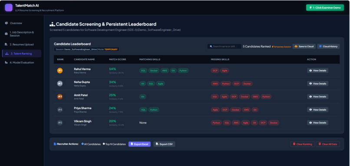
Task: Click the magnifier icon in search box
Action: pos(211,46)
